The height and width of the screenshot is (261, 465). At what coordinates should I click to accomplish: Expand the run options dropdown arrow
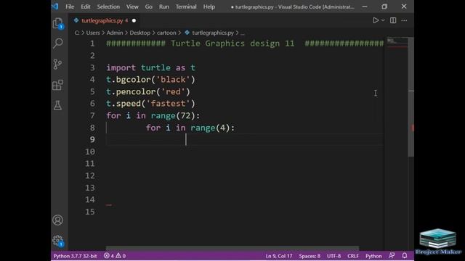383,20
